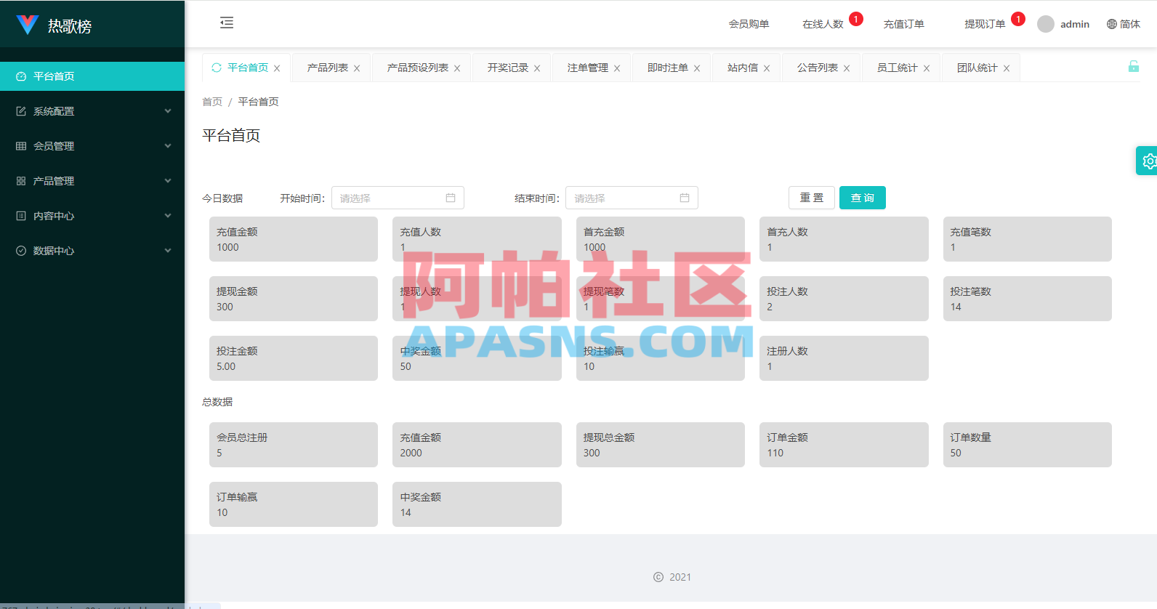Click the admin avatar circle

click(x=1046, y=24)
